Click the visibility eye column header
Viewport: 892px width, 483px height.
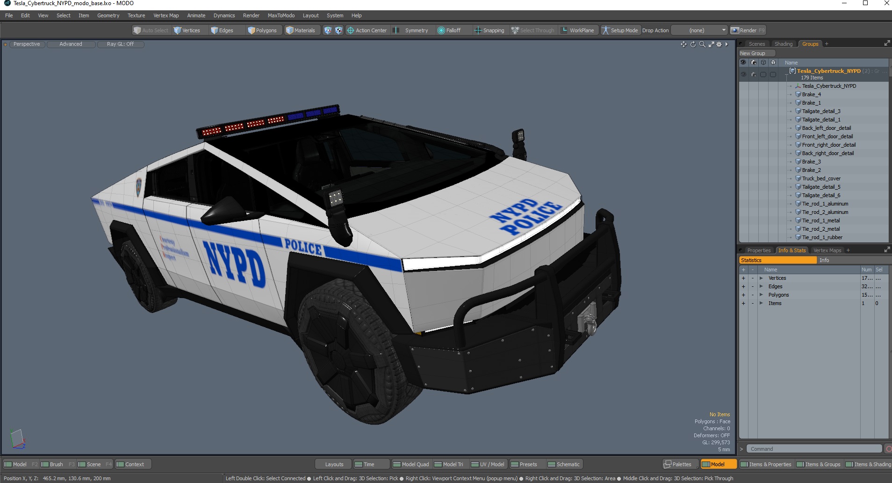click(x=743, y=62)
